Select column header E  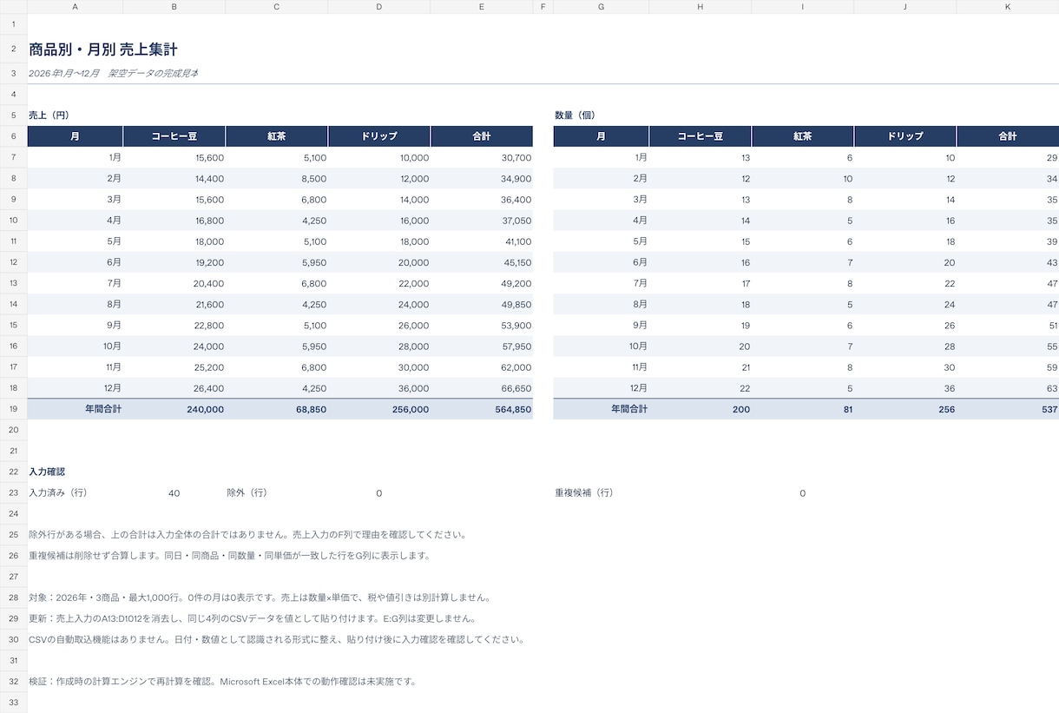(482, 7)
